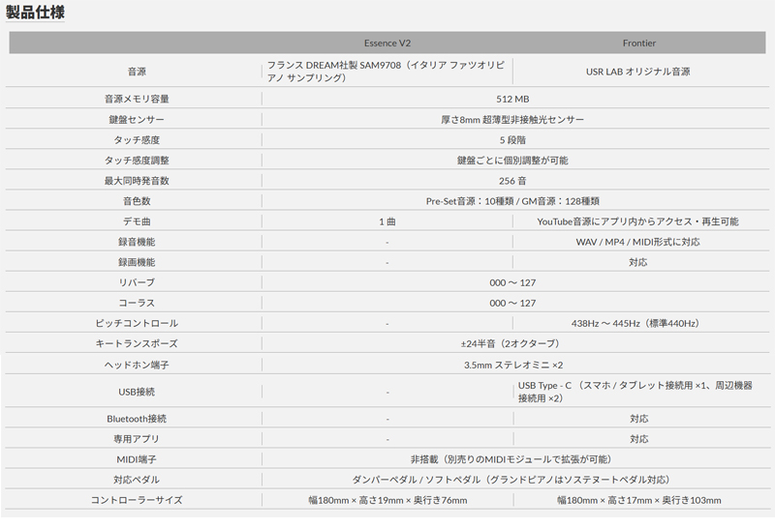Screen dimensions: 775x528
Task: Click the YouTube音源 demo song cell
Action: (x=638, y=221)
